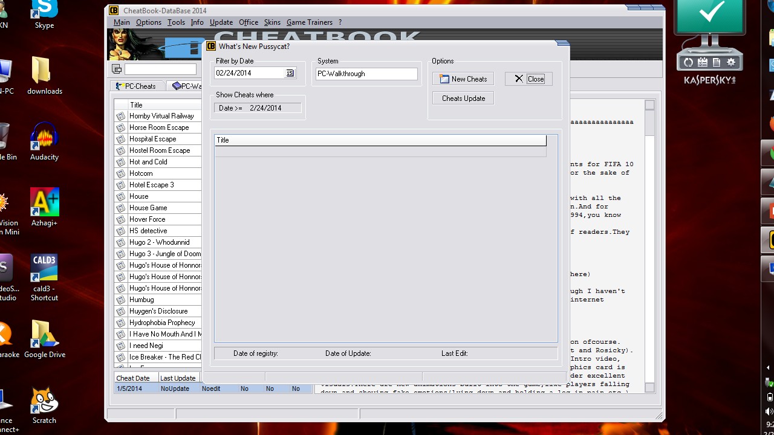The width and height of the screenshot is (774, 435).
Task: Open Audacity desktop icon
Action: [44, 139]
